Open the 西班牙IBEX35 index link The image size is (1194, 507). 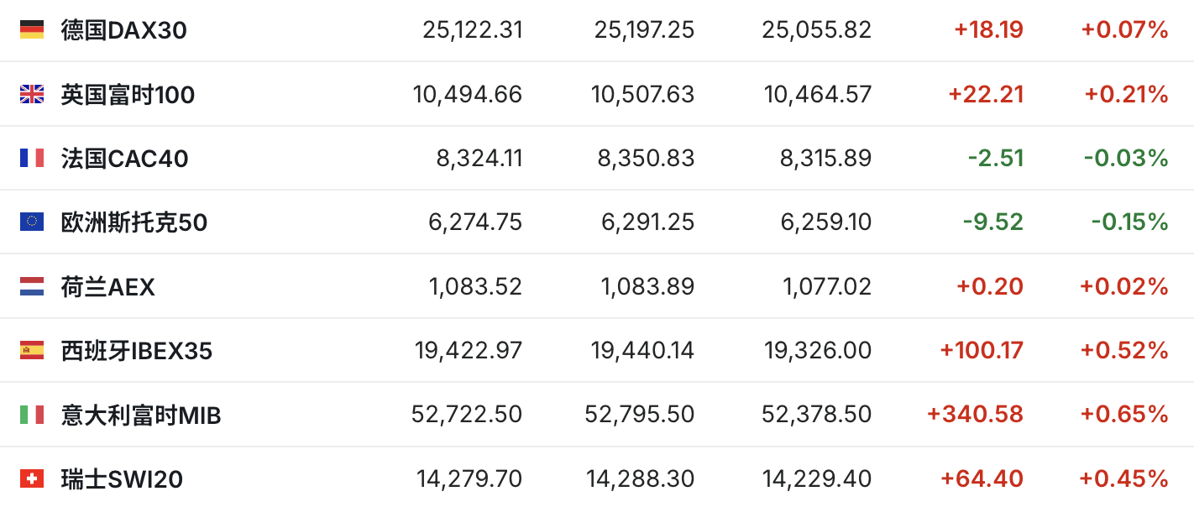click(136, 351)
